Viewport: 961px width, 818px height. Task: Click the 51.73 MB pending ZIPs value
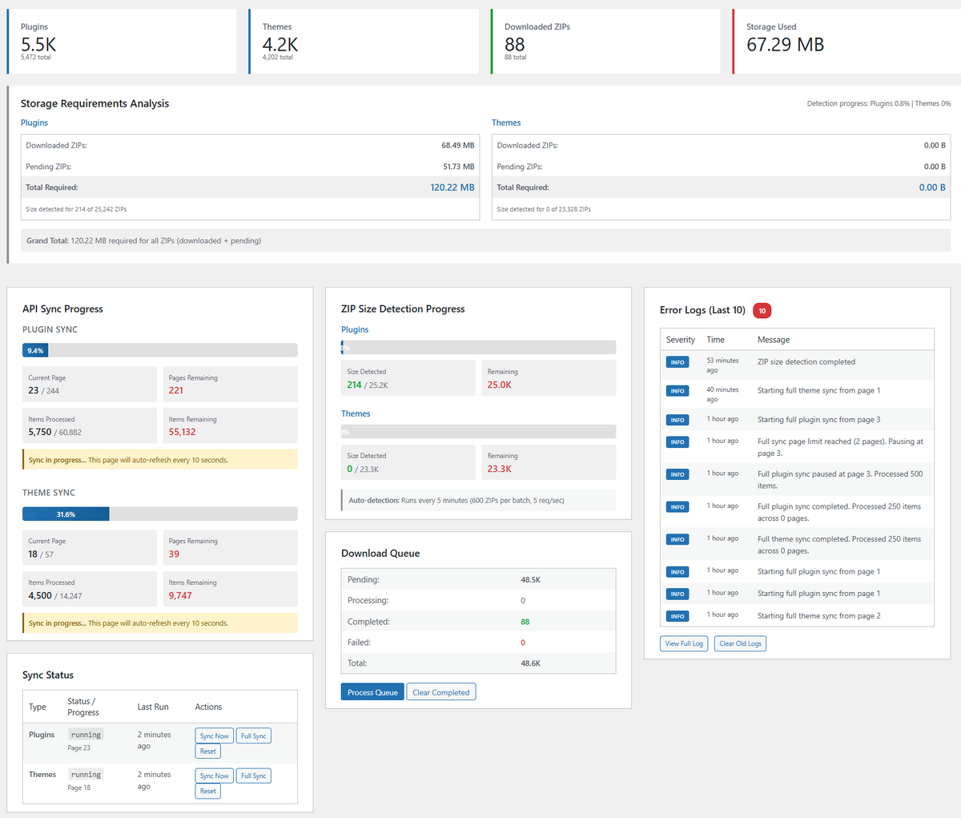tap(459, 167)
